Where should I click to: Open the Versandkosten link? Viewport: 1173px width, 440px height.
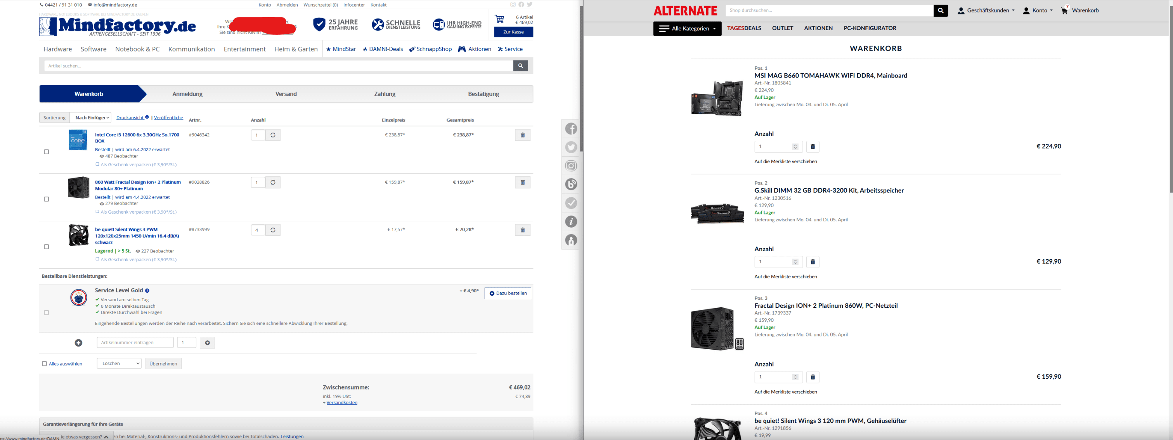point(341,403)
